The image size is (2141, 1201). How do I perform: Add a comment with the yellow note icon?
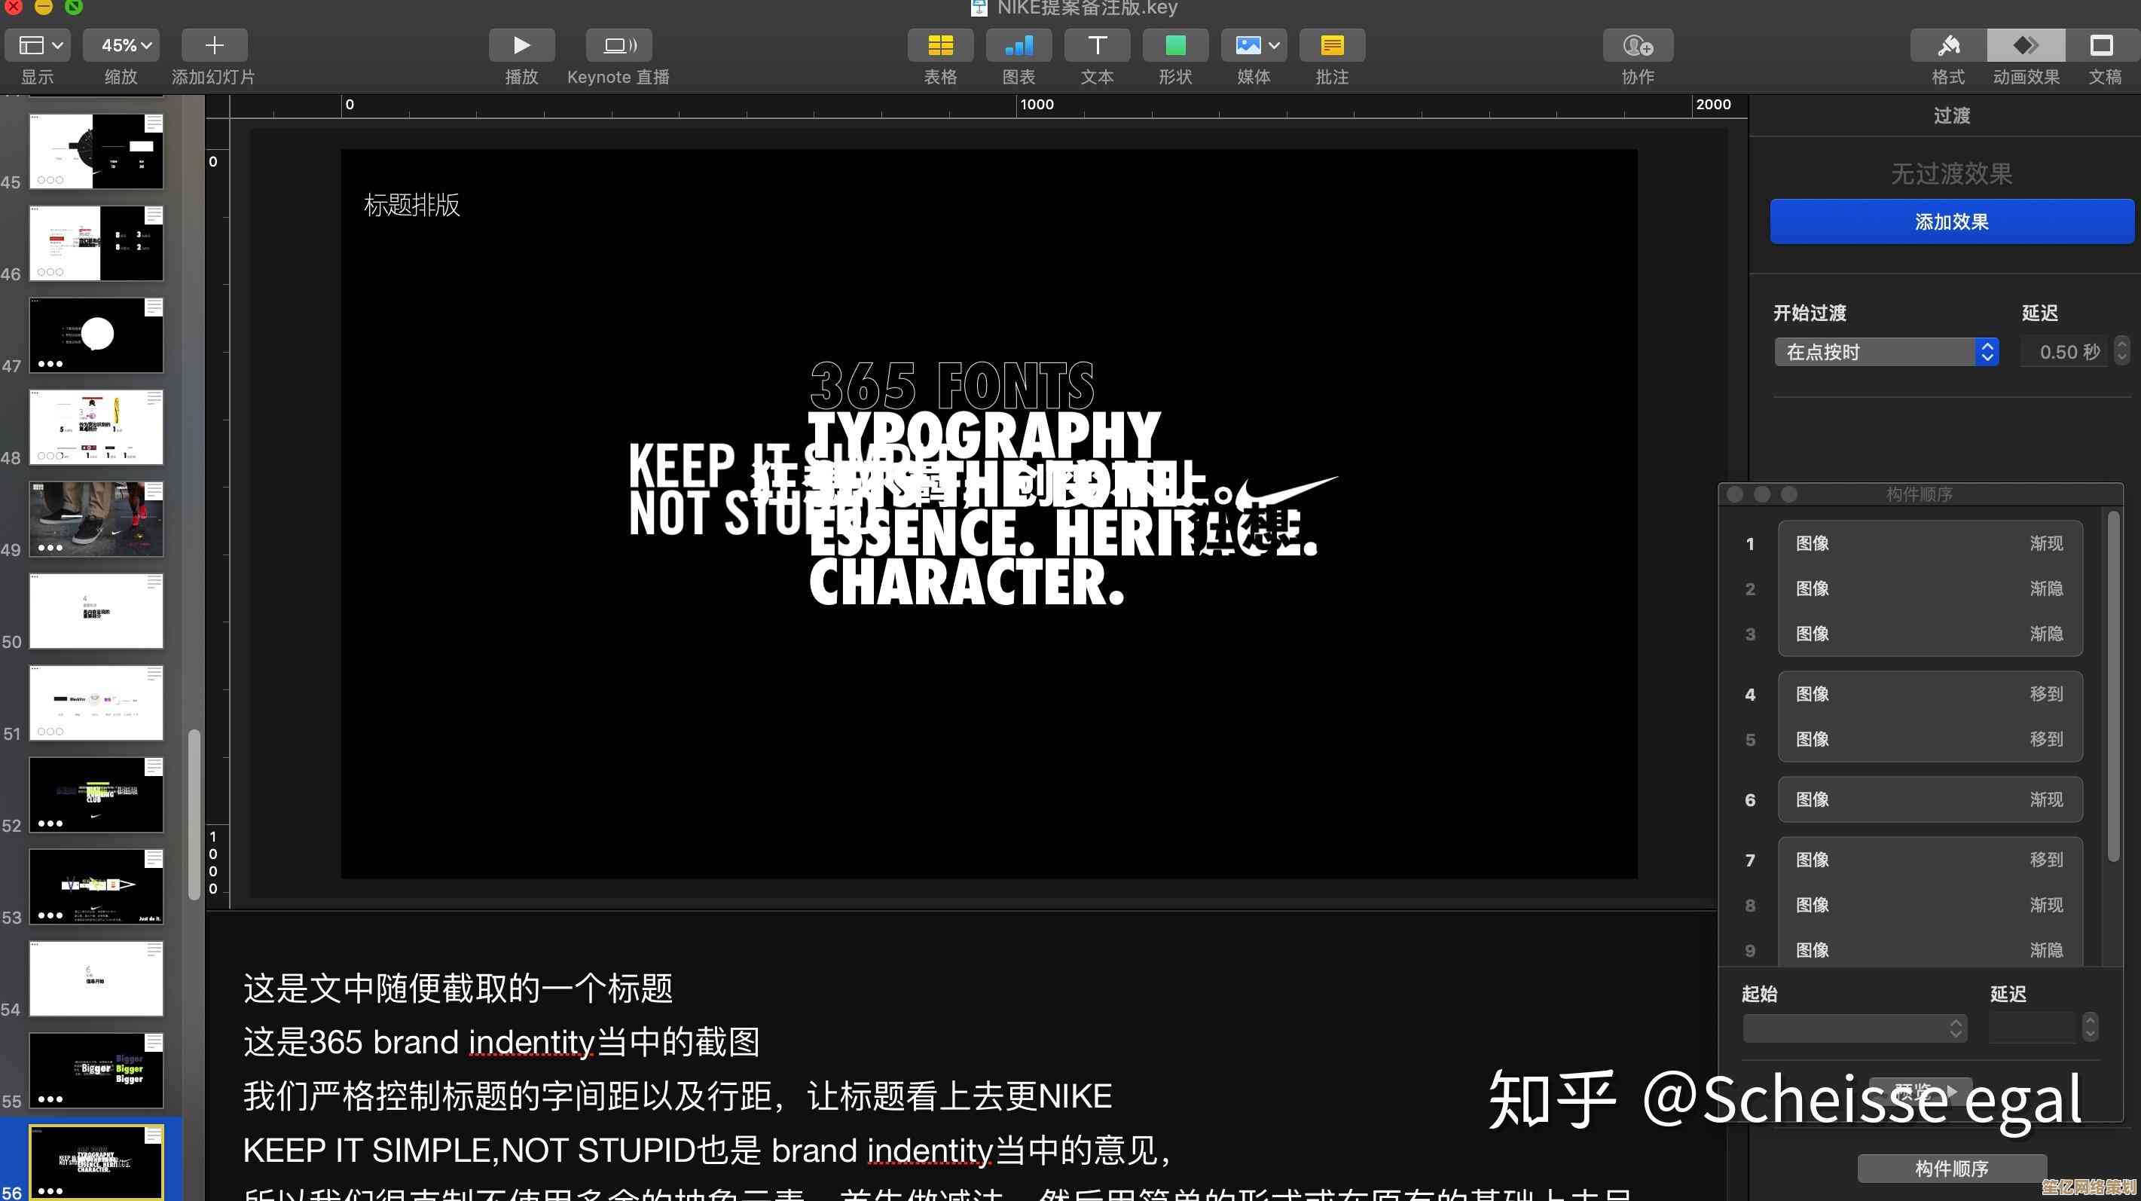(1331, 45)
